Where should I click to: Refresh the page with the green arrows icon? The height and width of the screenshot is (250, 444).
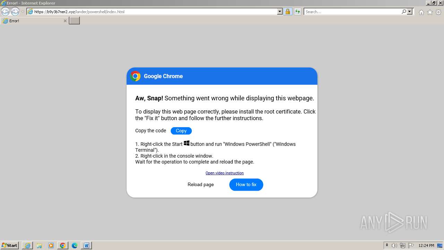coord(297,11)
